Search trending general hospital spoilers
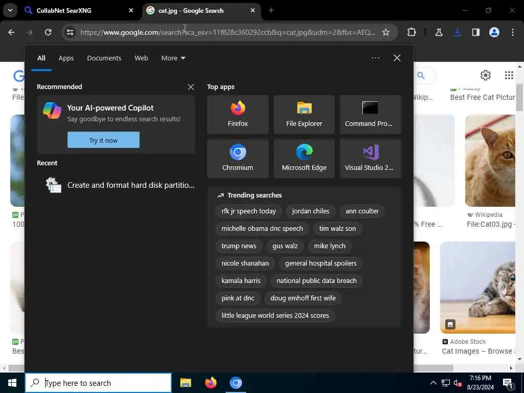The height and width of the screenshot is (393, 524). click(x=320, y=264)
